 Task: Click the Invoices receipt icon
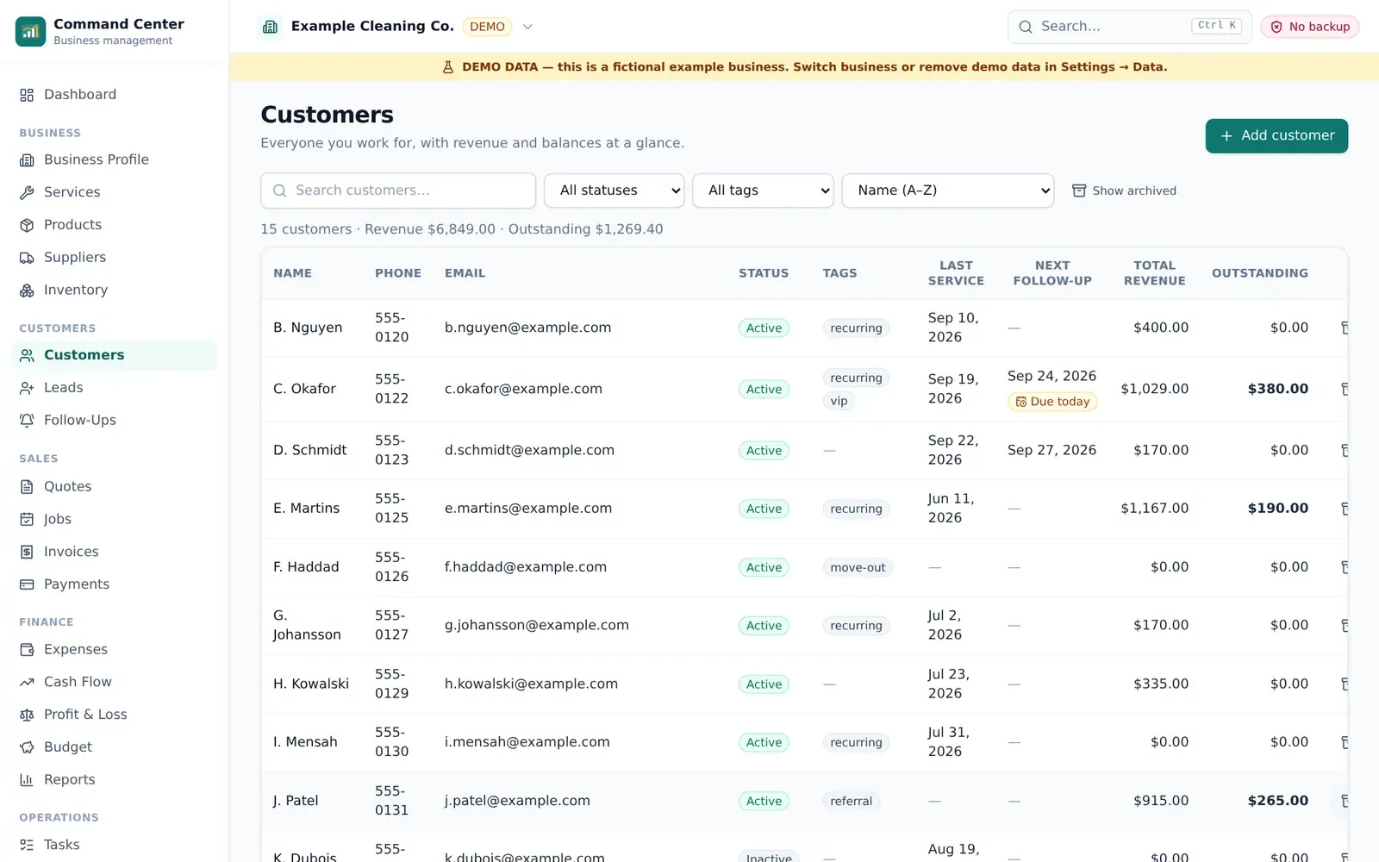click(27, 552)
